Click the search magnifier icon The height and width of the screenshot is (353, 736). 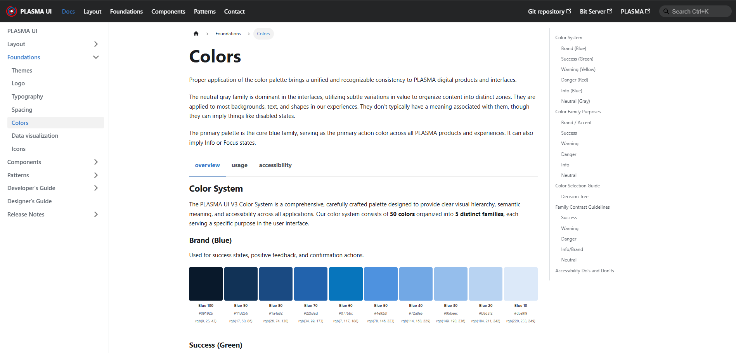click(x=666, y=11)
